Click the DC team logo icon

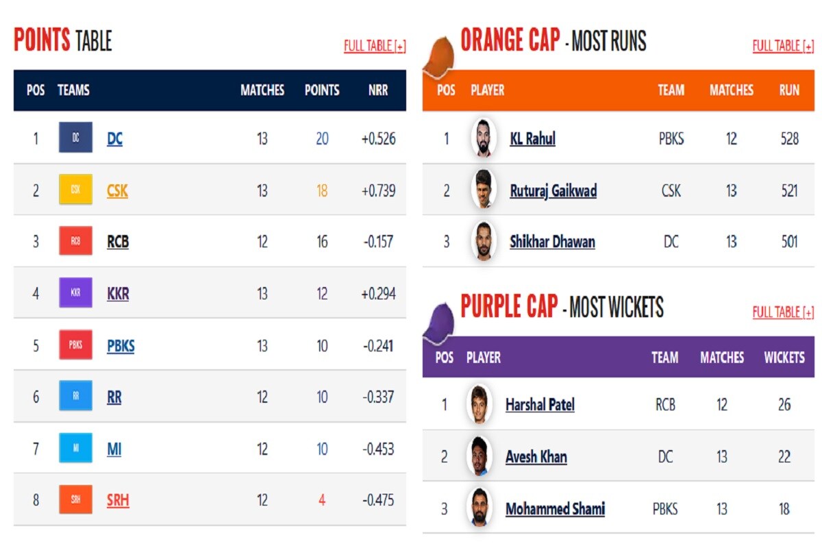tap(75, 138)
